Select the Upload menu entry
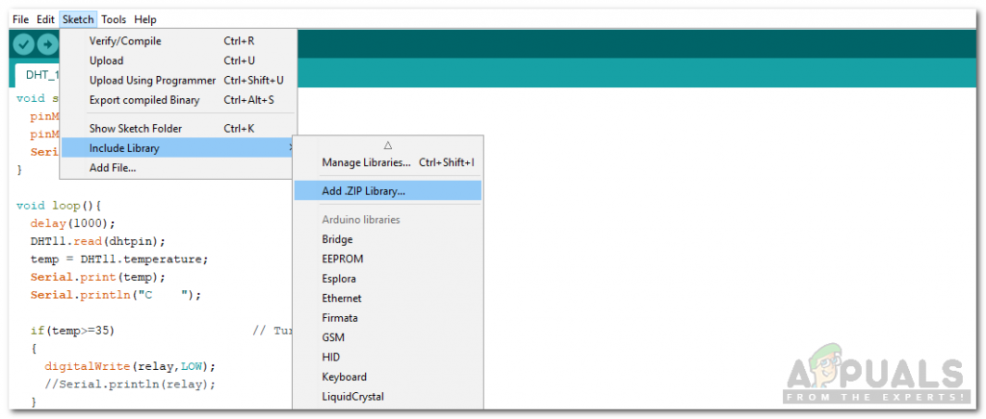The width and height of the screenshot is (986, 419). tap(178, 61)
